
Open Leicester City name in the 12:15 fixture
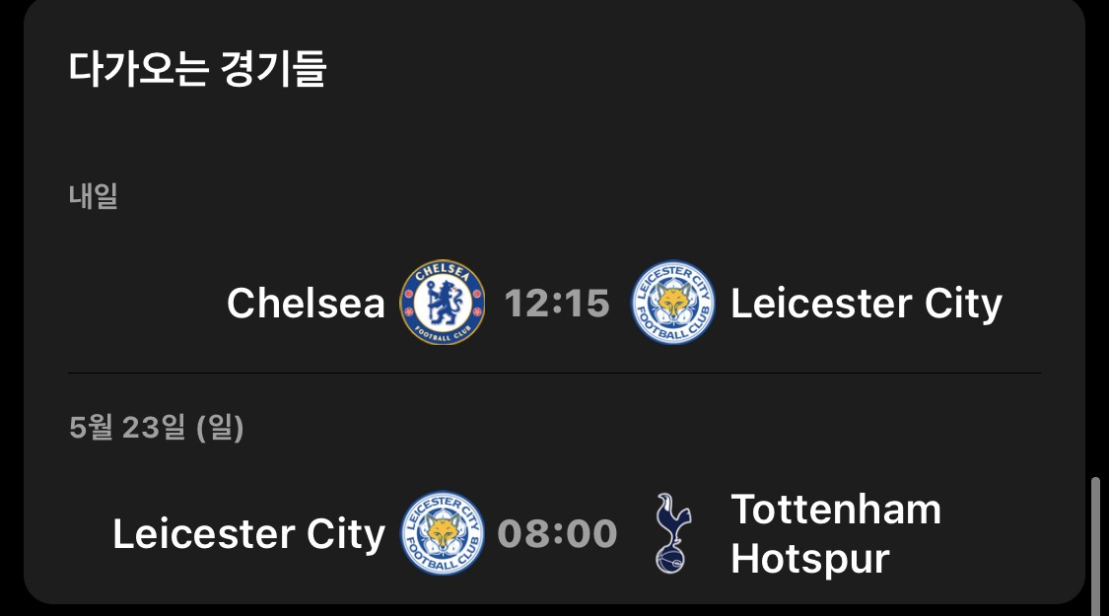point(866,304)
